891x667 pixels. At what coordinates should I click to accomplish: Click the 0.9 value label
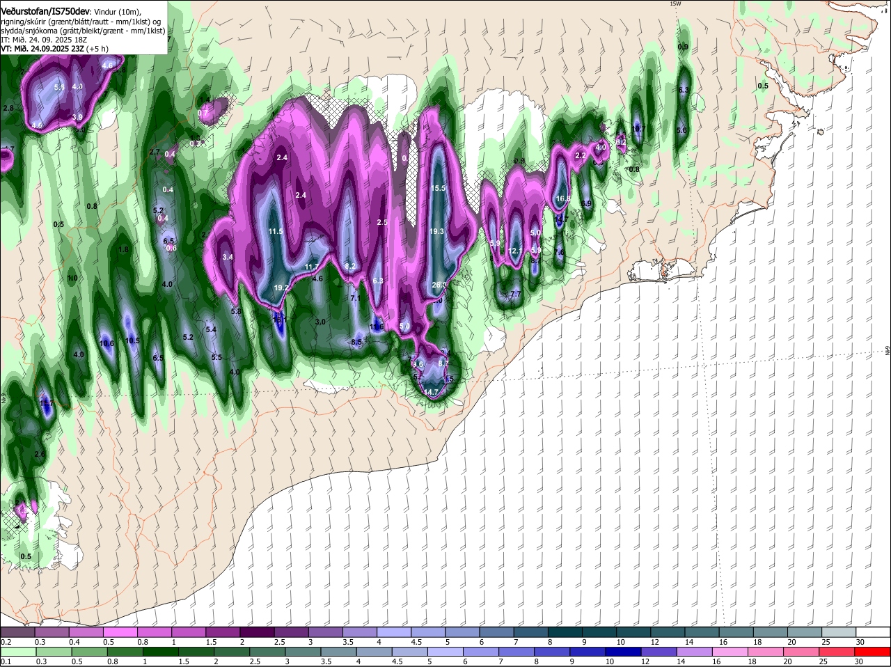tap(683, 47)
